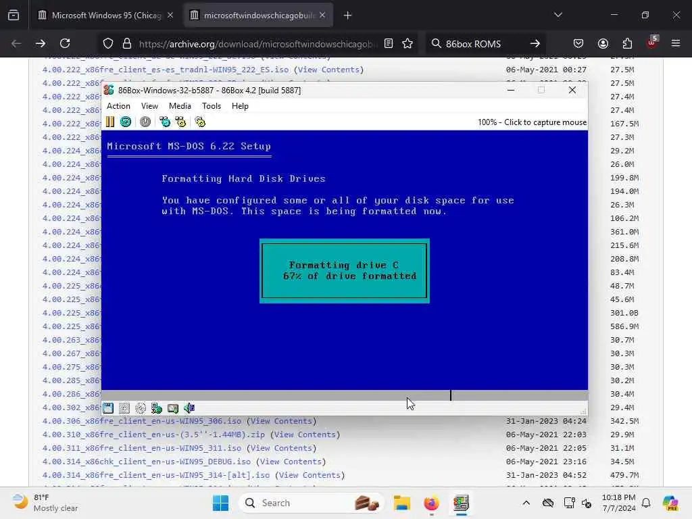
Task: Reload the archive.org page
Action: [65, 43]
